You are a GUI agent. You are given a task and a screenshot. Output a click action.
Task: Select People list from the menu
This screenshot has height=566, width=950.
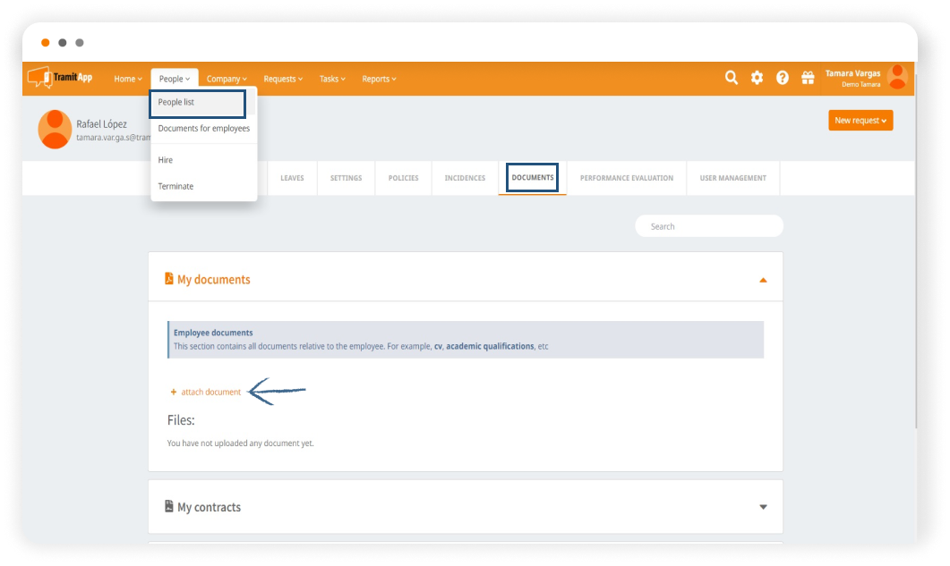pyautogui.click(x=197, y=103)
